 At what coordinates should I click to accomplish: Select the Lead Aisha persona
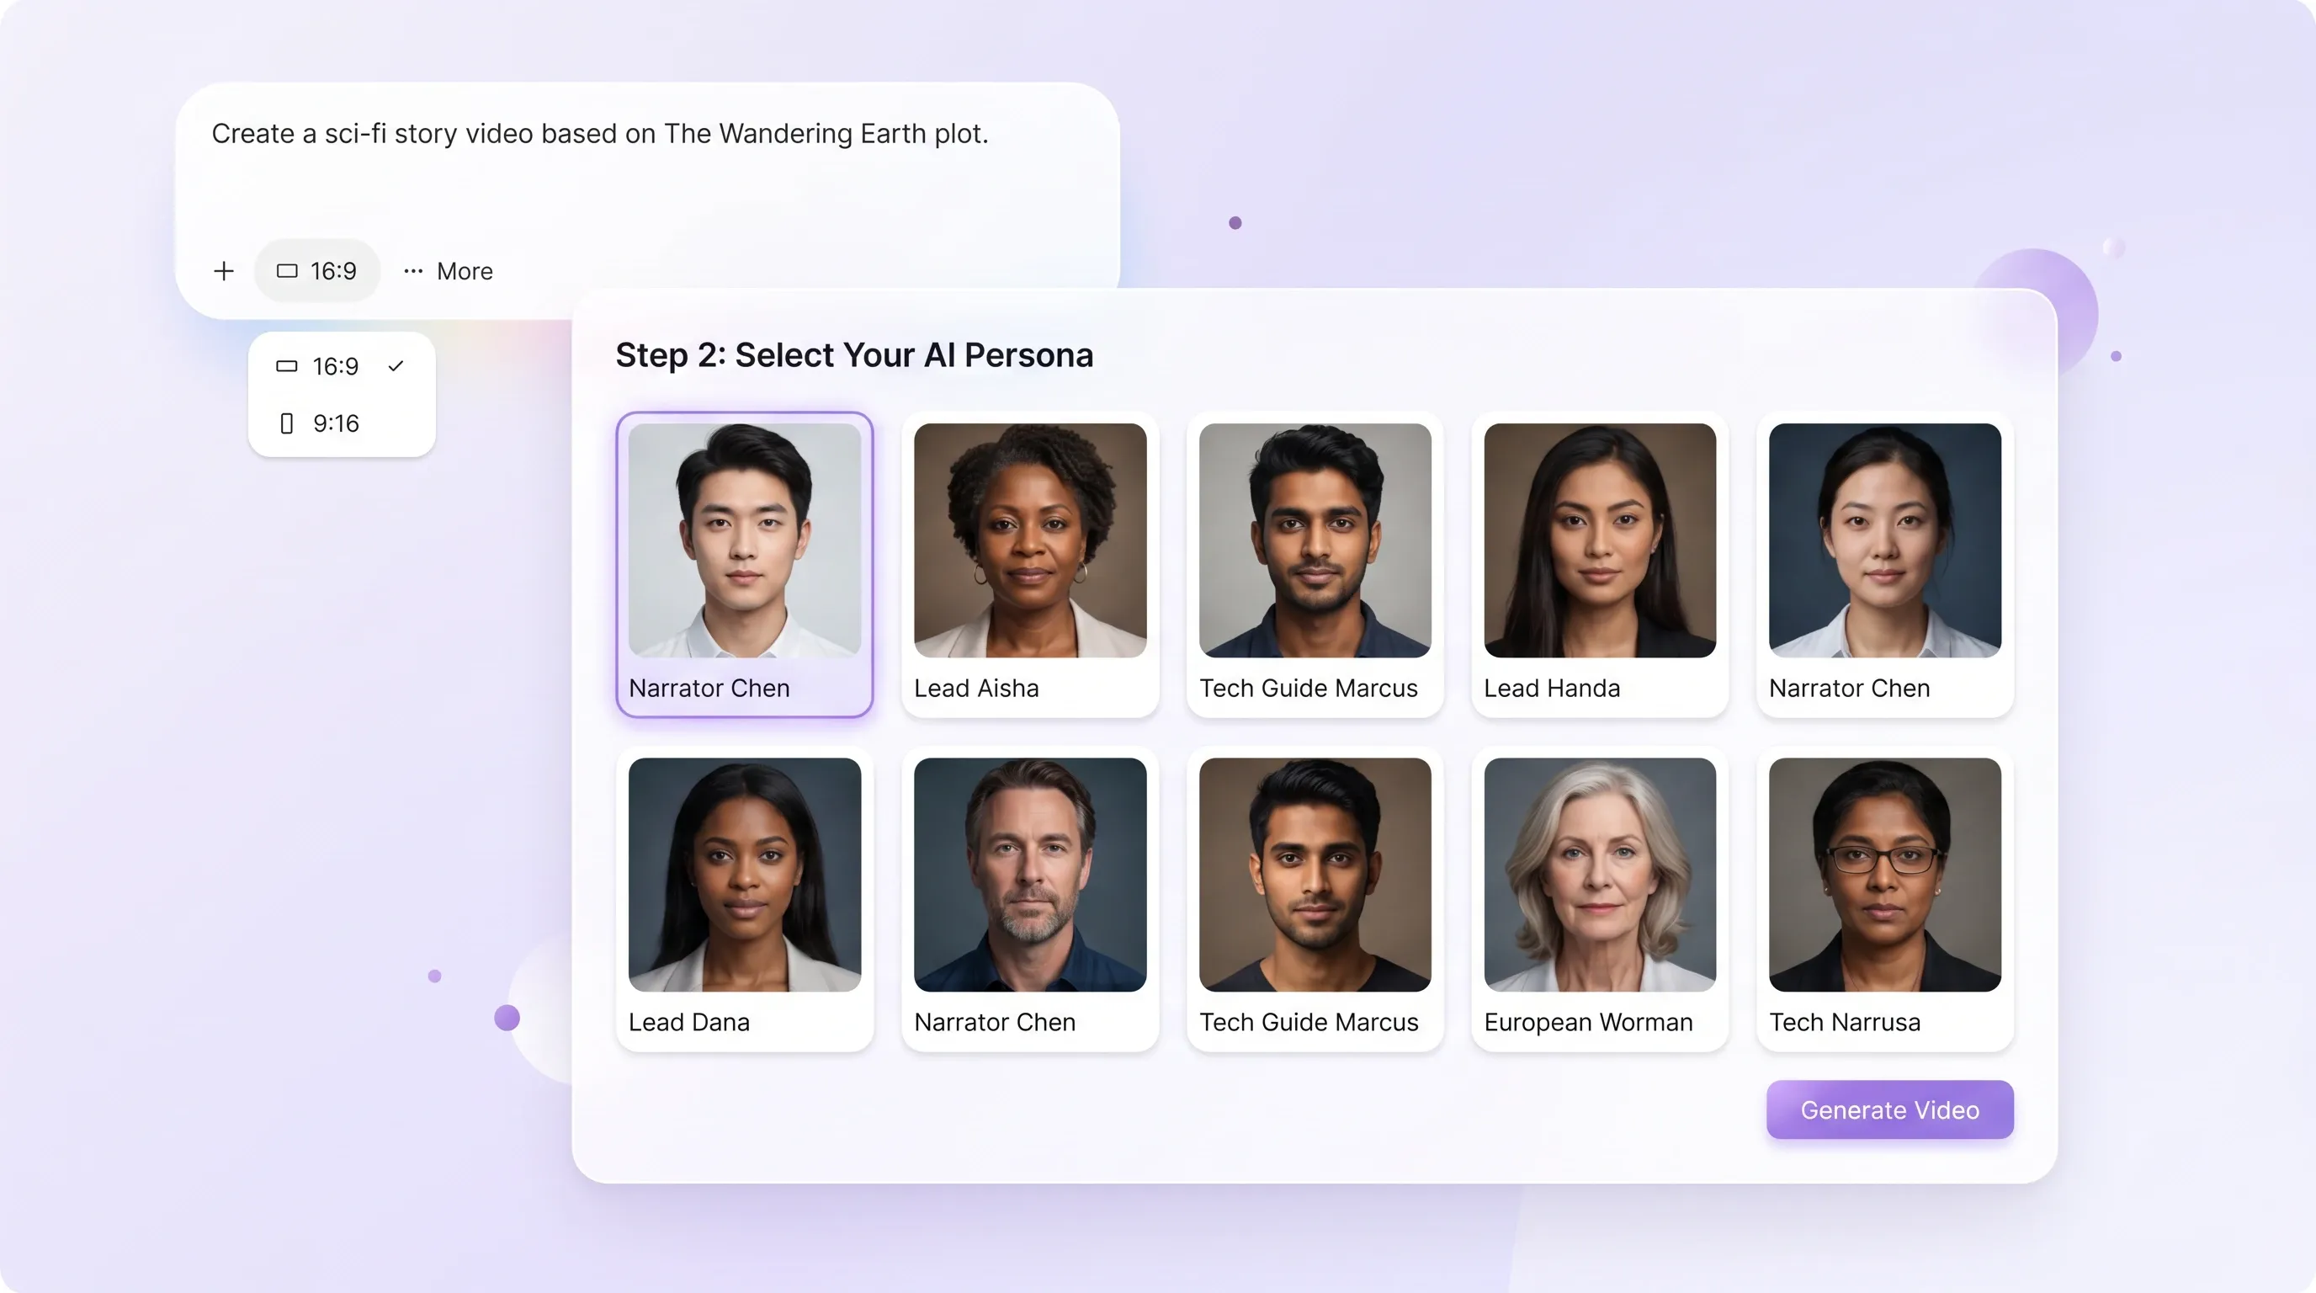(1030, 565)
